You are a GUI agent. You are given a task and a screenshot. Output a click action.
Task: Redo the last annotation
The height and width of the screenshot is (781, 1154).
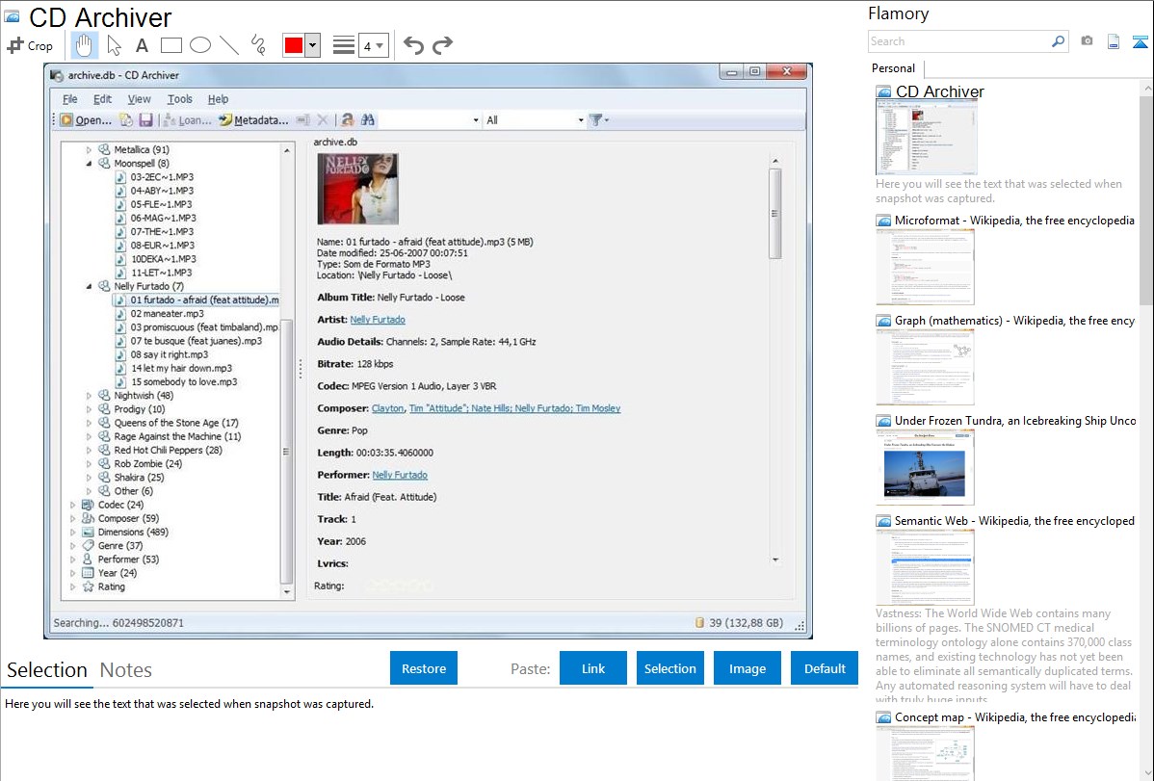(442, 45)
